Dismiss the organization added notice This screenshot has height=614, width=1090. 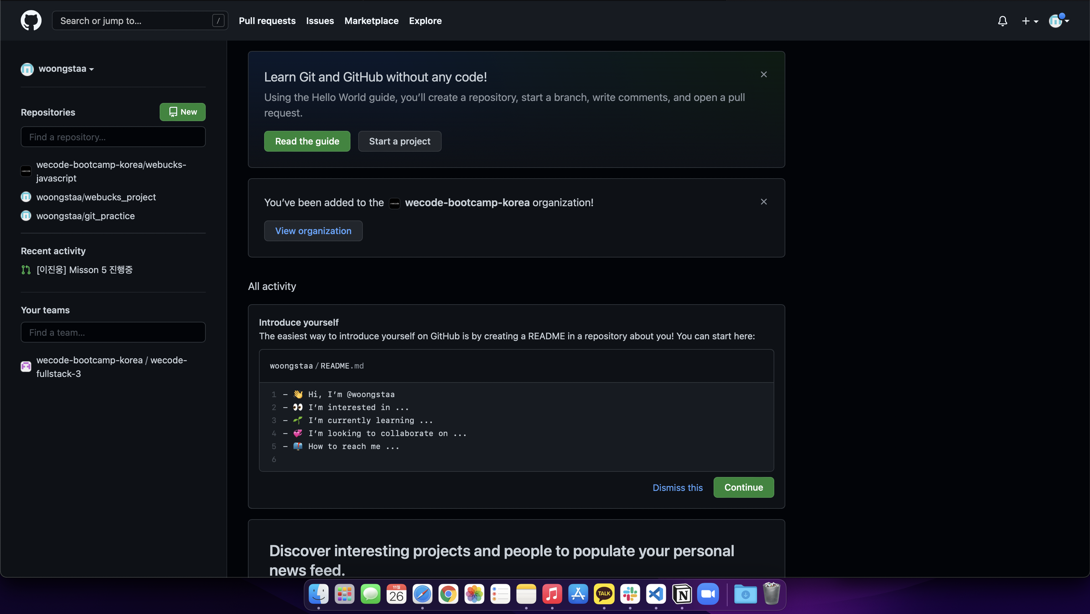pyautogui.click(x=763, y=202)
